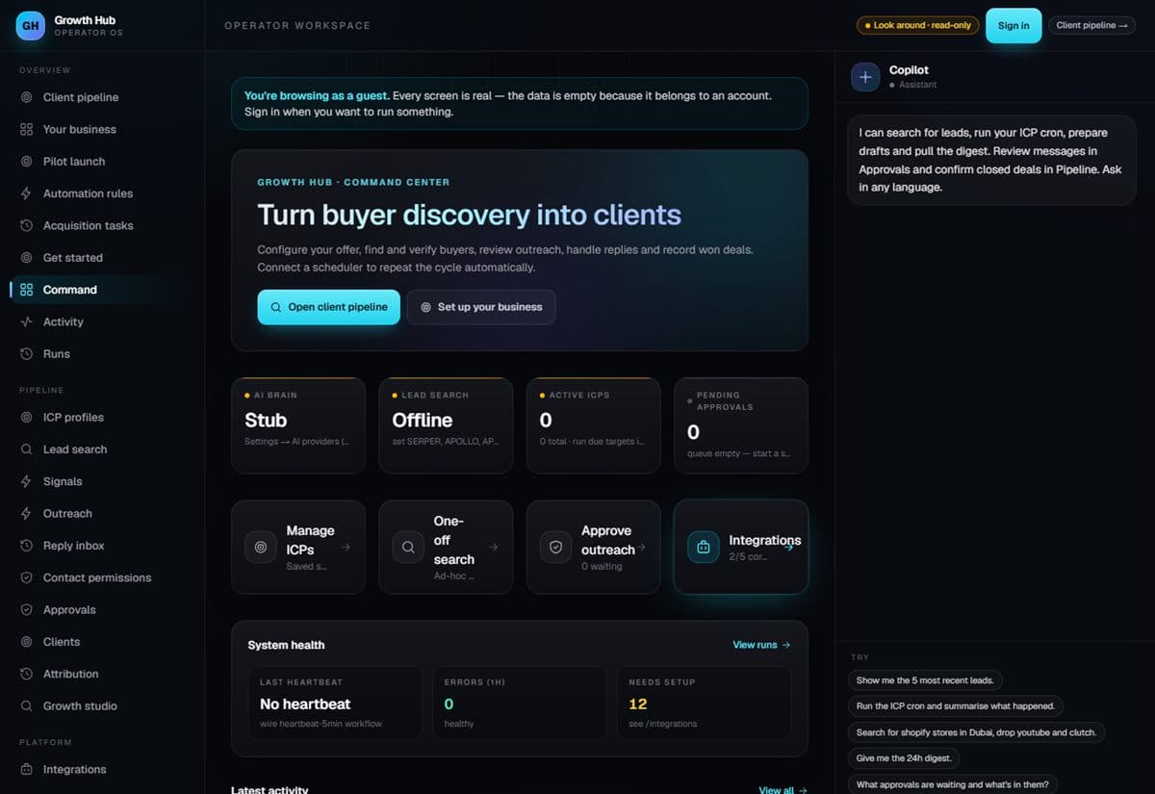
Task: Click the Growth studio search icon
Action: [27, 705]
